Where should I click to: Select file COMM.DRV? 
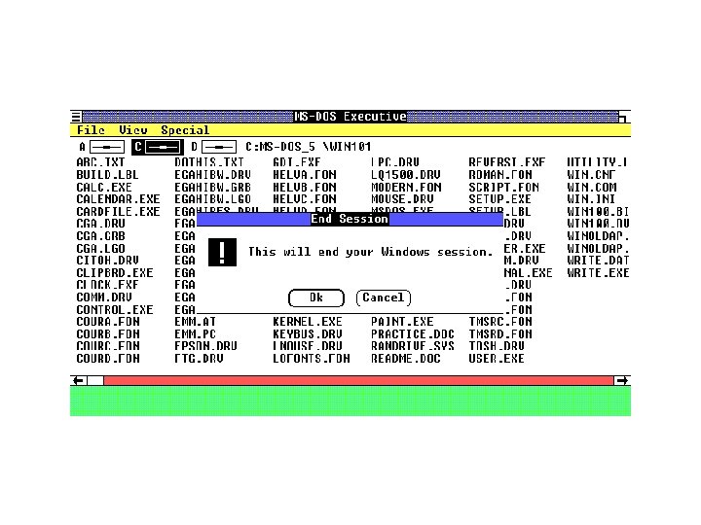104,297
